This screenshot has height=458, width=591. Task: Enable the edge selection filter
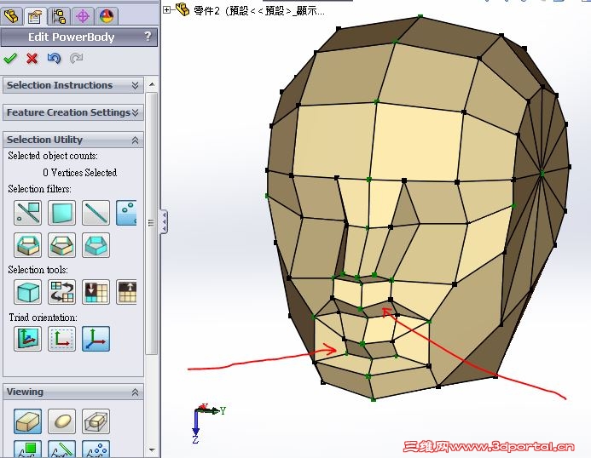click(96, 213)
